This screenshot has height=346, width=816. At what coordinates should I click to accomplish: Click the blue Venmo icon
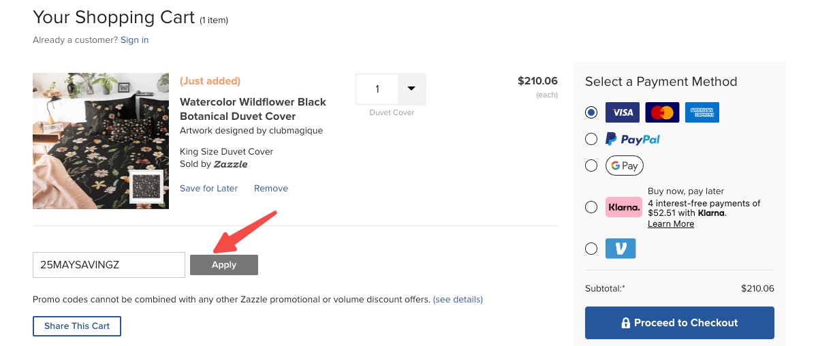click(x=621, y=249)
